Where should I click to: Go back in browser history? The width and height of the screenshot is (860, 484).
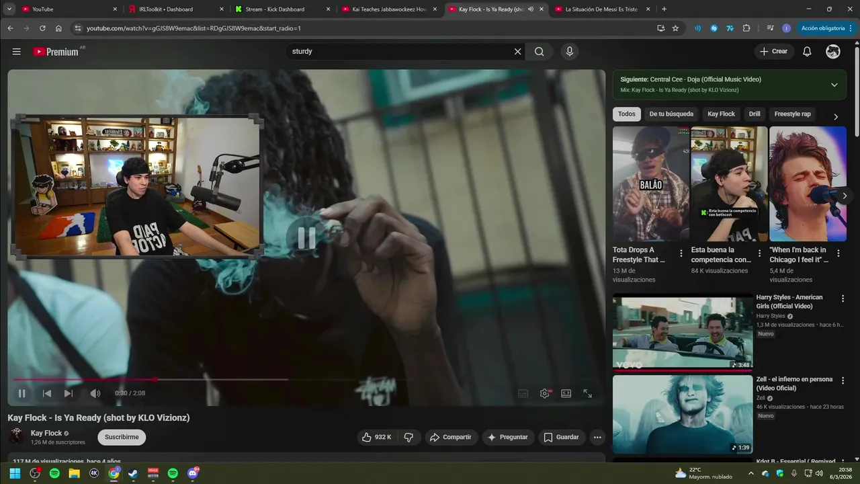coord(10,28)
